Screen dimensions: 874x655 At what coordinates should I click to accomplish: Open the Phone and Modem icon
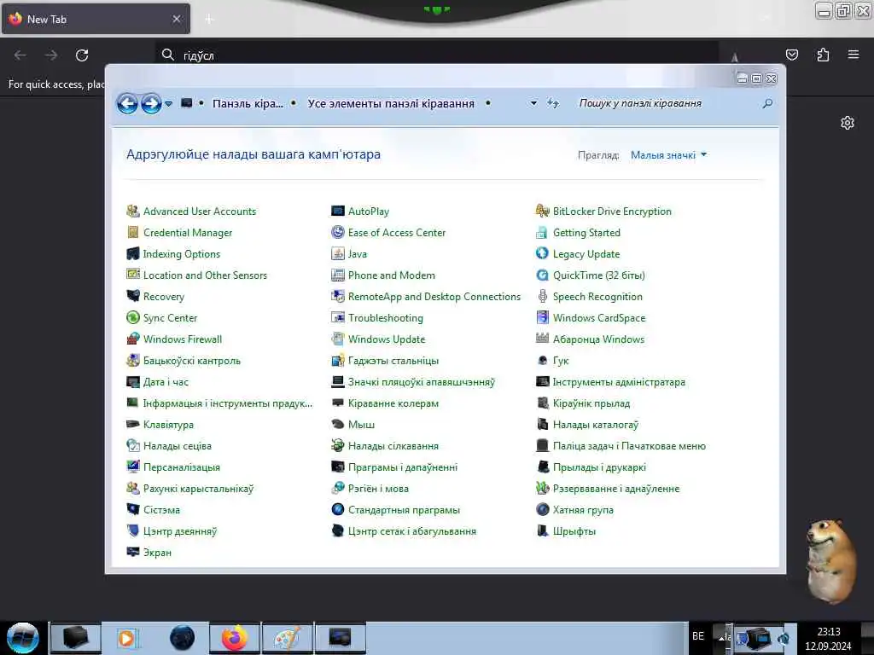click(x=338, y=275)
